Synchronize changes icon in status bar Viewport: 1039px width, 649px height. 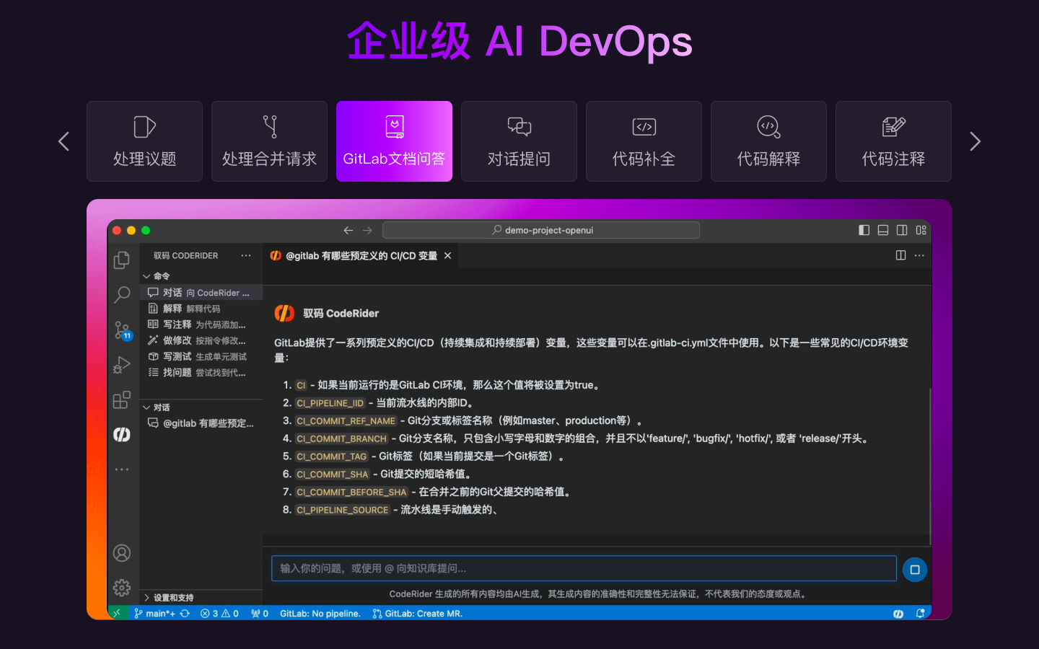[x=185, y=614]
